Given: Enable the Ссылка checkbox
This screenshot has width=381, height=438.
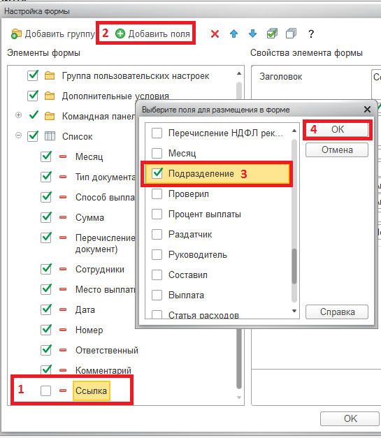Looking at the screenshot, I should 46,390.
